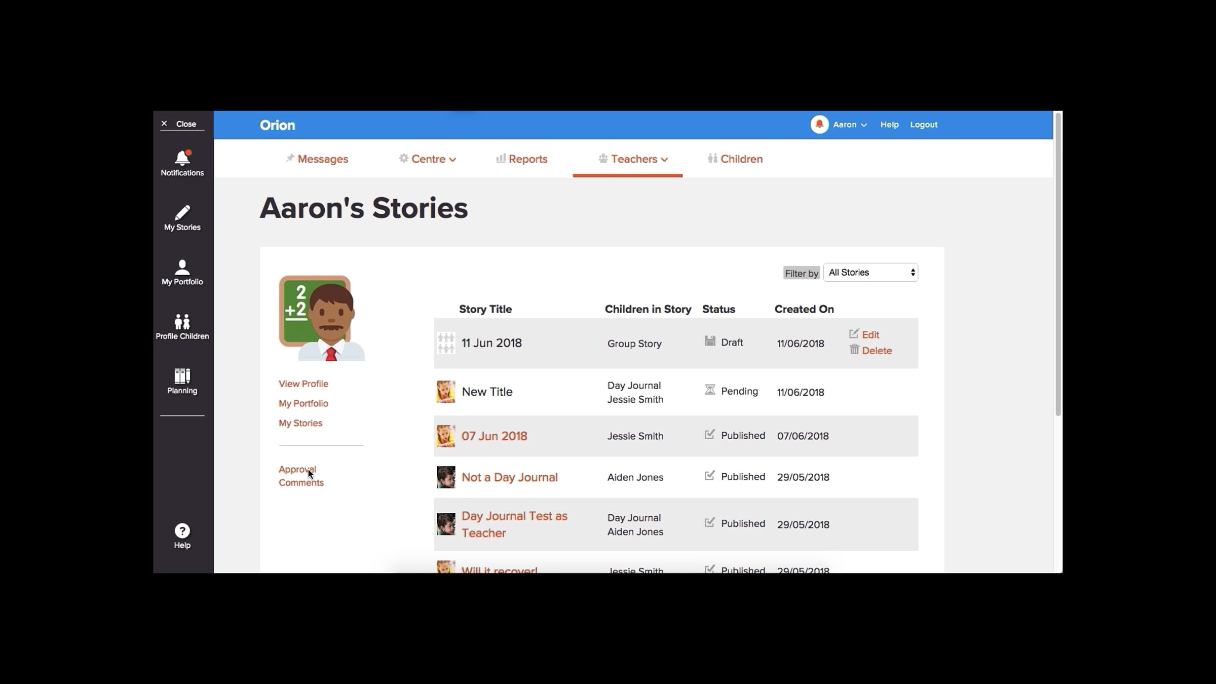
Task: Select the Profile Children sidebar icon
Action: pyautogui.click(x=182, y=321)
